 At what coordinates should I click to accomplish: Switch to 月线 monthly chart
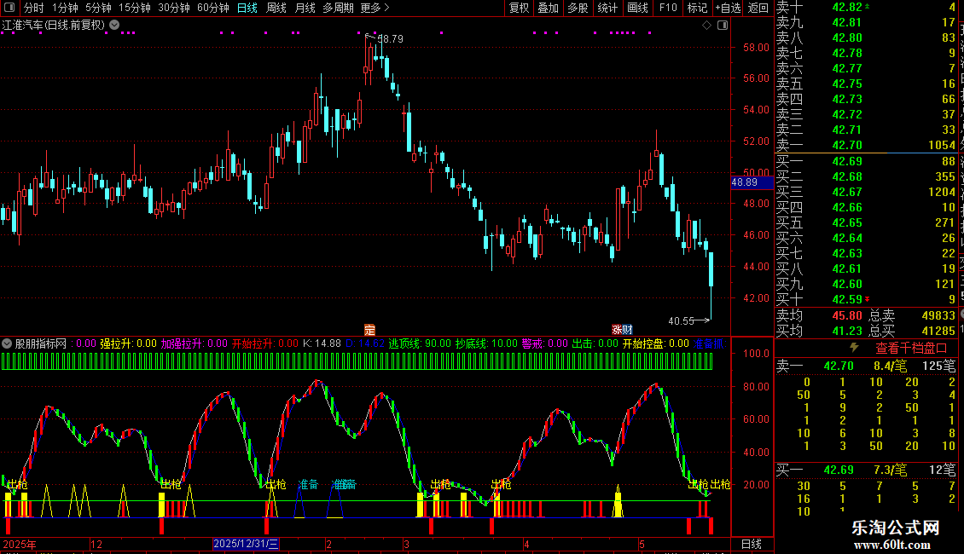click(x=305, y=8)
